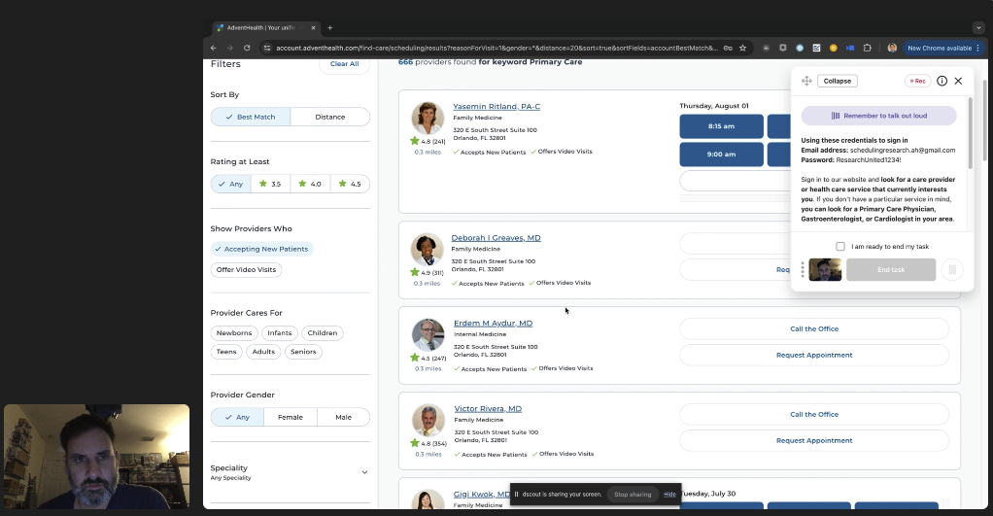Click the End task button
993x516 pixels.
[x=891, y=270]
